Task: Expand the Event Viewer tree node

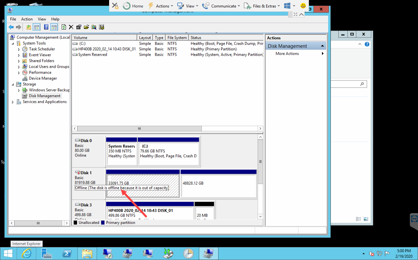Action: click(x=19, y=55)
